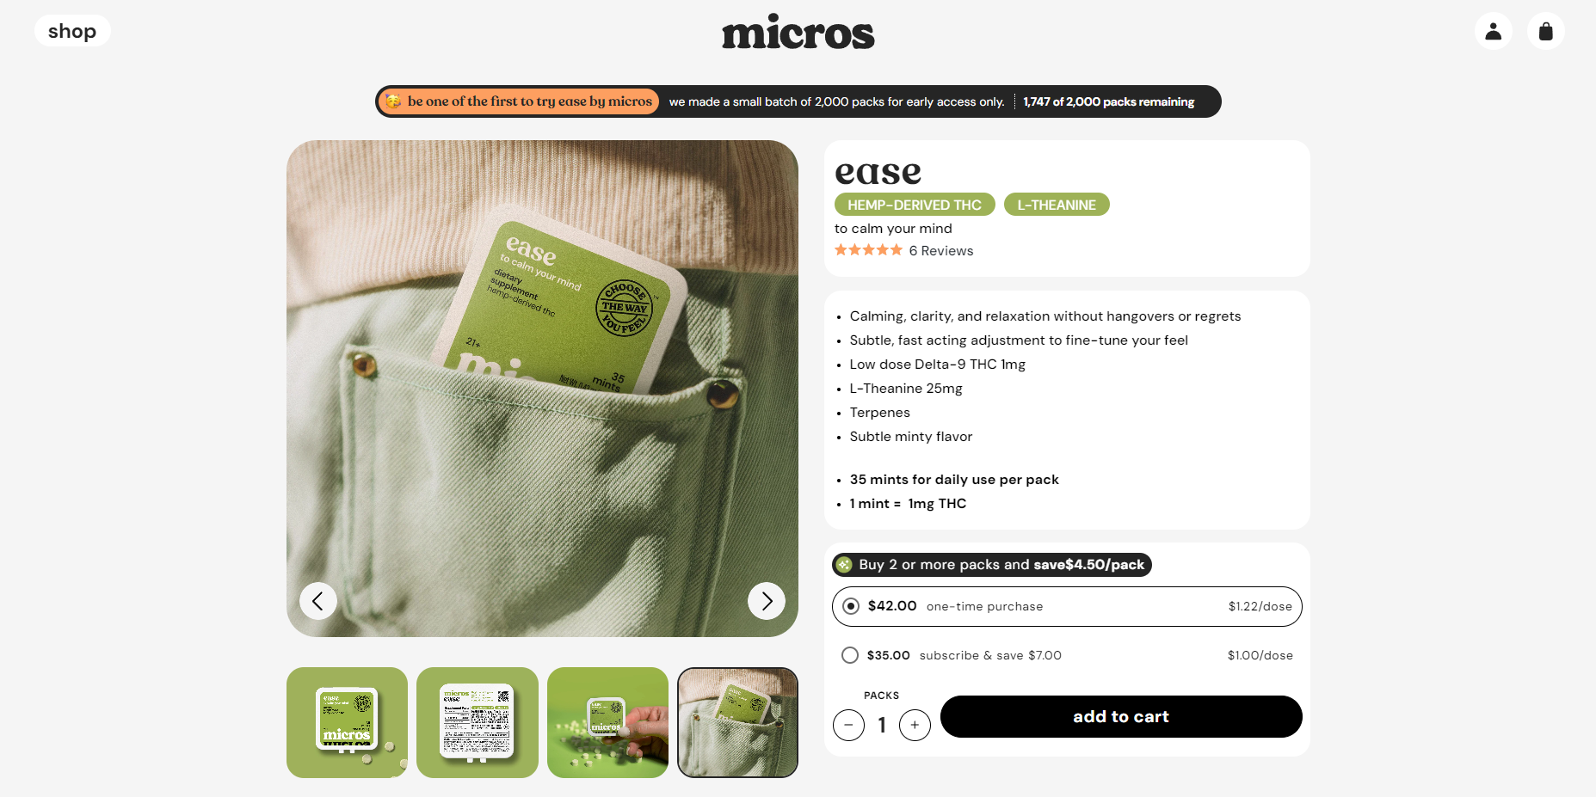
Task: Increase packs with the plus button
Action: tap(915, 725)
